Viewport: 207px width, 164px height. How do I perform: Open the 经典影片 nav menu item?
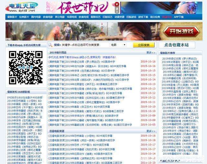24,17
